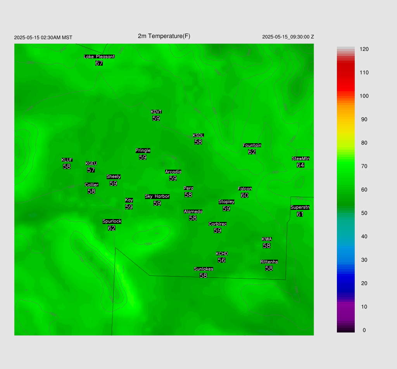Select Spurlock's temperature value 62

click(x=112, y=228)
